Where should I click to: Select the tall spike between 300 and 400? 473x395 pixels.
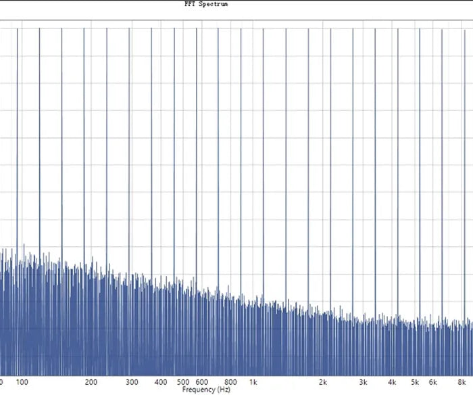(151, 135)
